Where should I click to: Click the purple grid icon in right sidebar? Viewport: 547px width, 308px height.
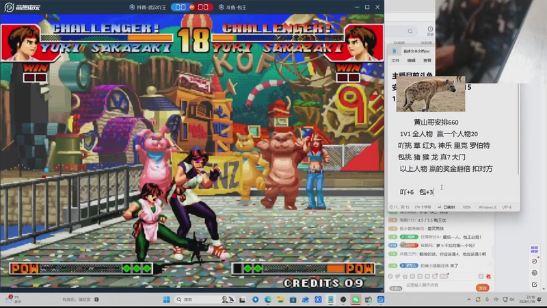tap(534, 249)
